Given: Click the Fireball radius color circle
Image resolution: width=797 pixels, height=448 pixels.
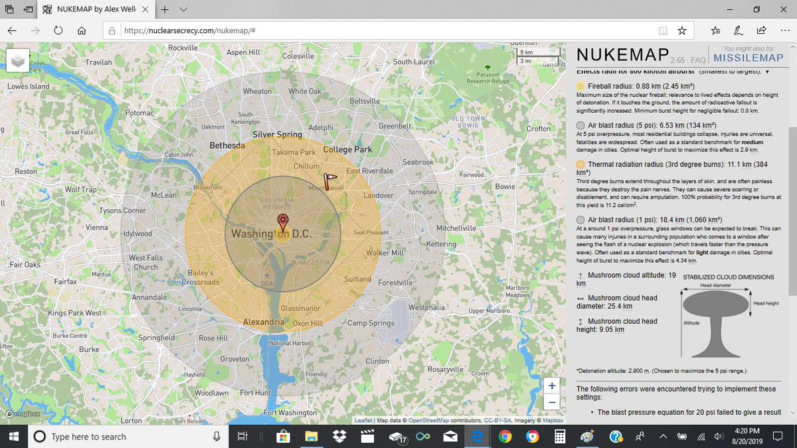Looking at the screenshot, I should tap(580, 86).
